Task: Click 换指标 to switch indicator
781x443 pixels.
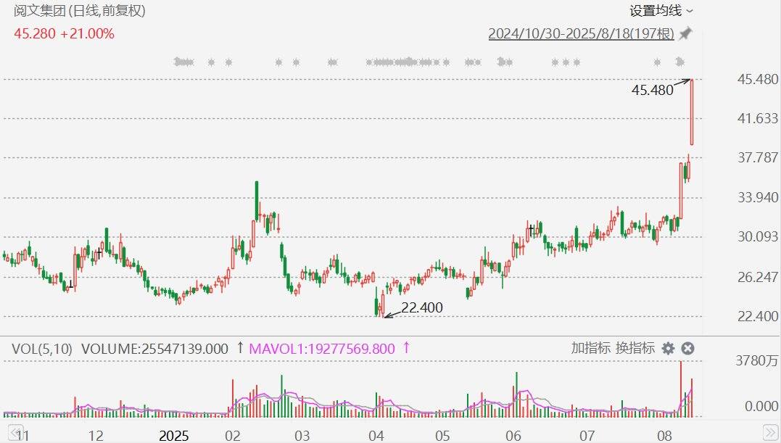Action: click(x=635, y=348)
